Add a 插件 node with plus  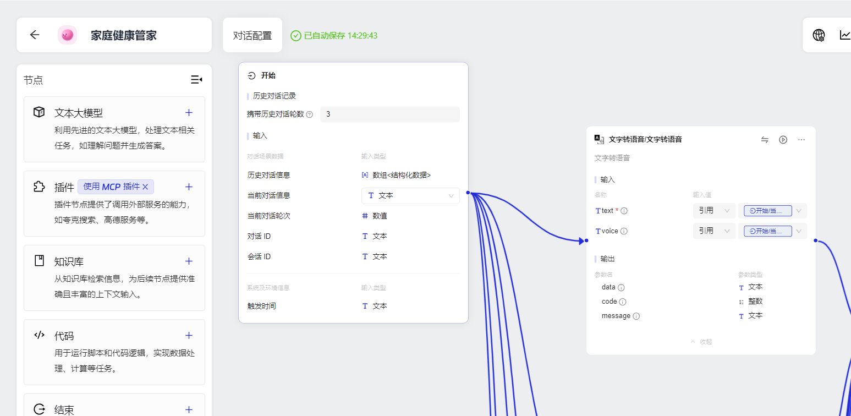(189, 187)
